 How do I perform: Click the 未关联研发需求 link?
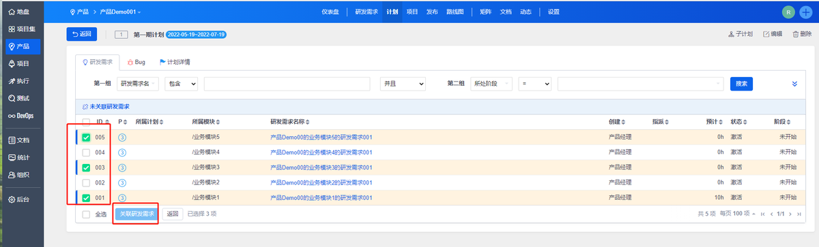pyautogui.click(x=106, y=107)
